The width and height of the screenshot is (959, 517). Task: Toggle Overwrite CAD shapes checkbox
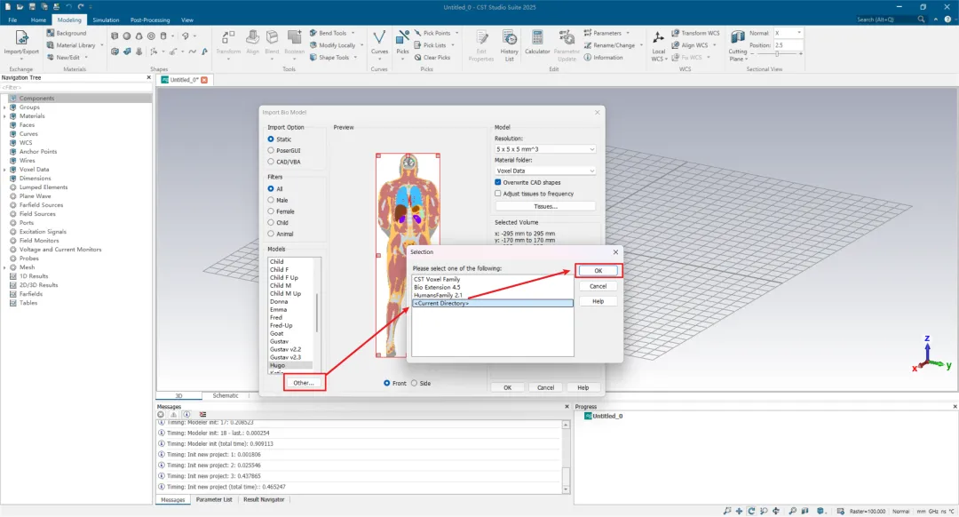[498, 182]
